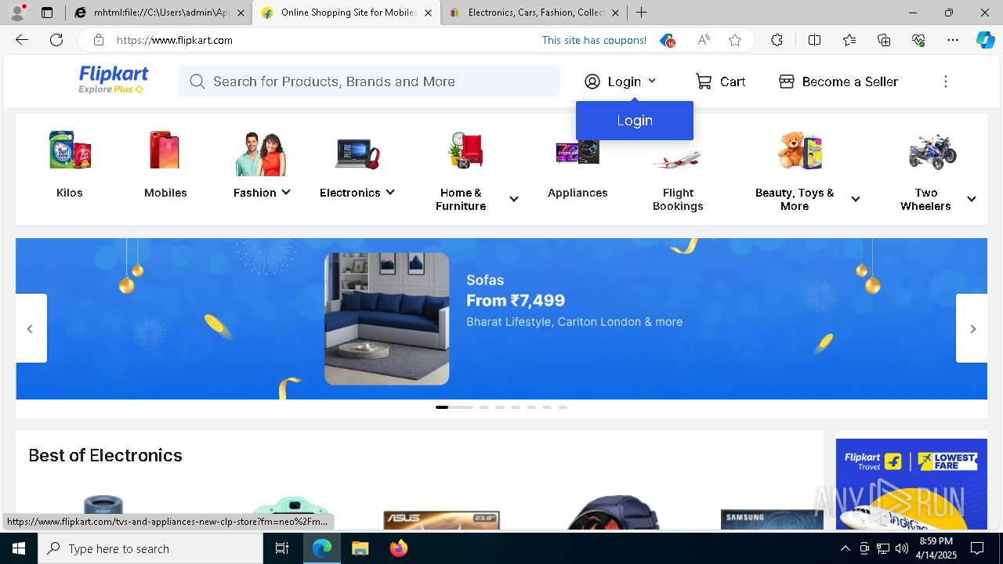Open the Become a Seller store icon
This screenshot has width=1003, height=564.
(x=787, y=81)
